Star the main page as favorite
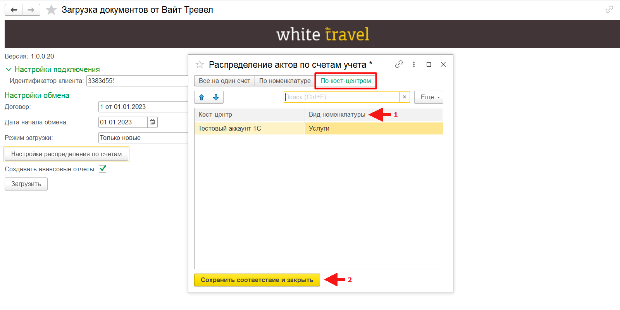620x310 pixels. [x=51, y=10]
